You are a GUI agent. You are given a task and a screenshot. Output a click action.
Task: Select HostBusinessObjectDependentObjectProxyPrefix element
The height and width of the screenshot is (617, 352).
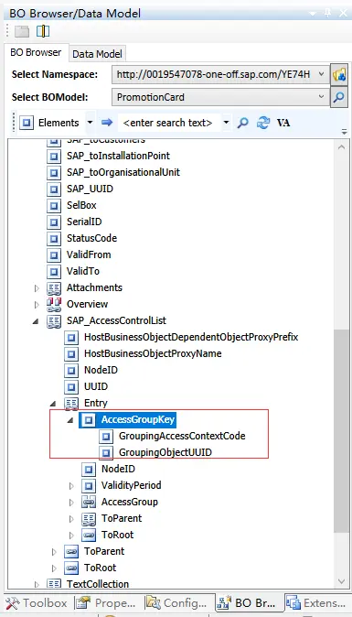pos(191,337)
